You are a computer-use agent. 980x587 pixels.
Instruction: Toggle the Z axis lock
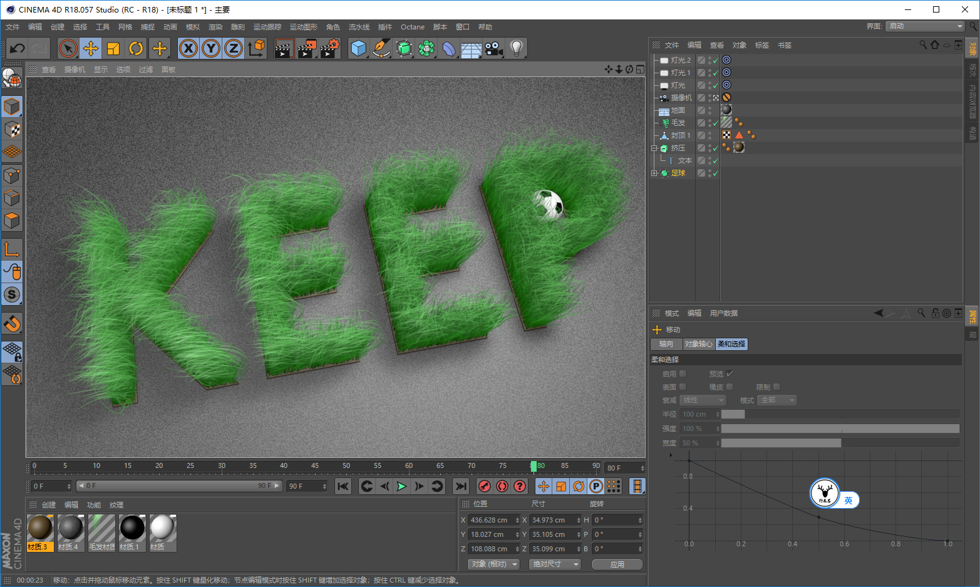tap(234, 48)
